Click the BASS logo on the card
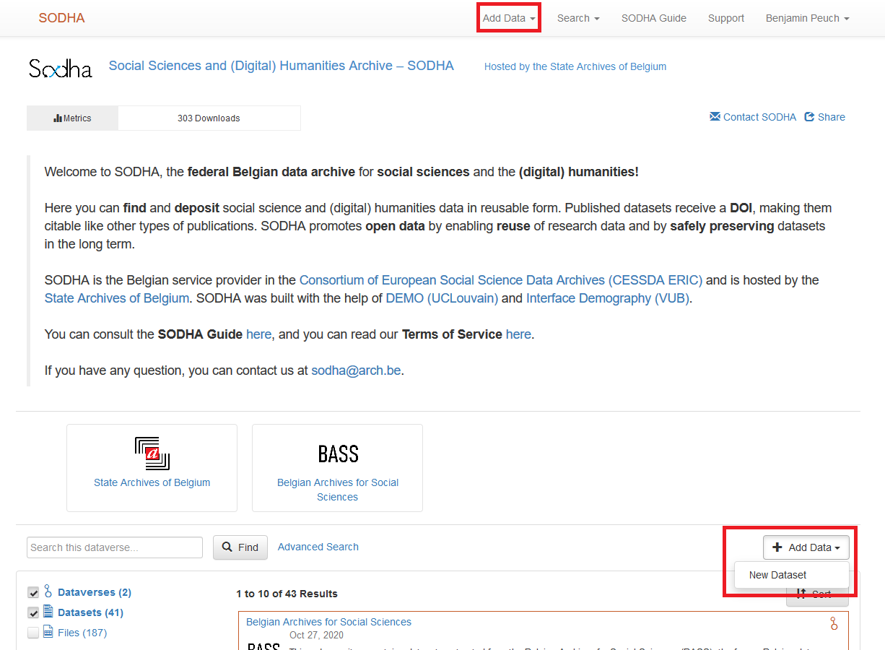885x650 pixels. [x=338, y=454]
